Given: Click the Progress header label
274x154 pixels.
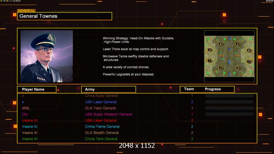Looking at the screenshot, I should click(x=213, y=89).
